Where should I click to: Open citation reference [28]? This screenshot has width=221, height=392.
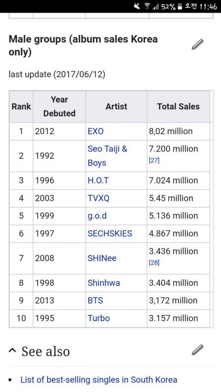(x=154, y=263)
